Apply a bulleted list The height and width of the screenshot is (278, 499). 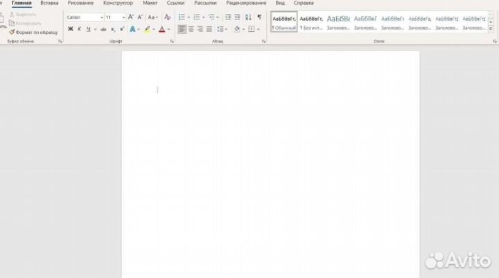click(x=182, y=17)
